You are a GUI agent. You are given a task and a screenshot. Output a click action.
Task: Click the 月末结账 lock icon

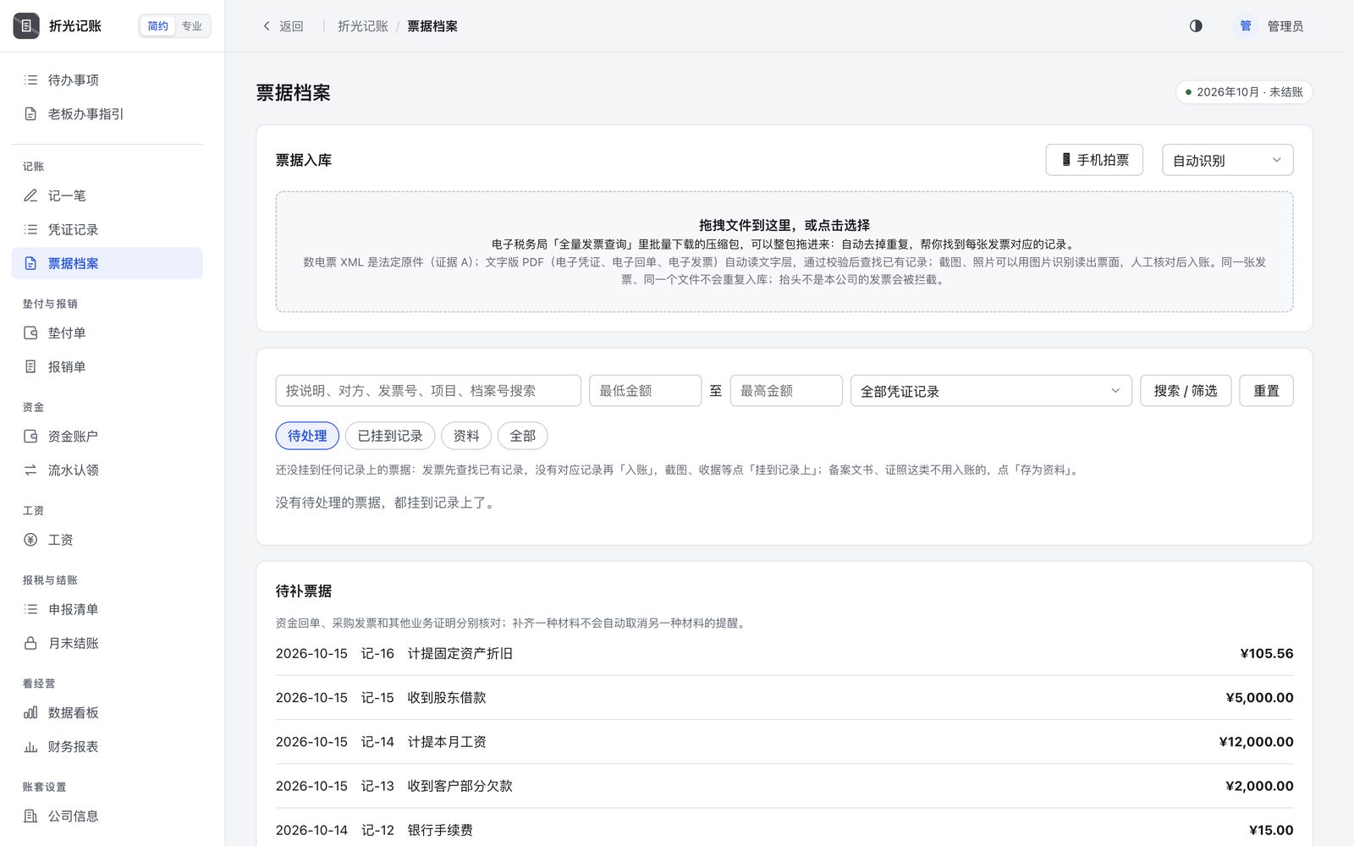[x=30, y=643]
